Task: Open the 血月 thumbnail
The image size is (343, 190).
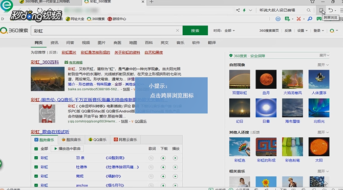Action: 266,79
